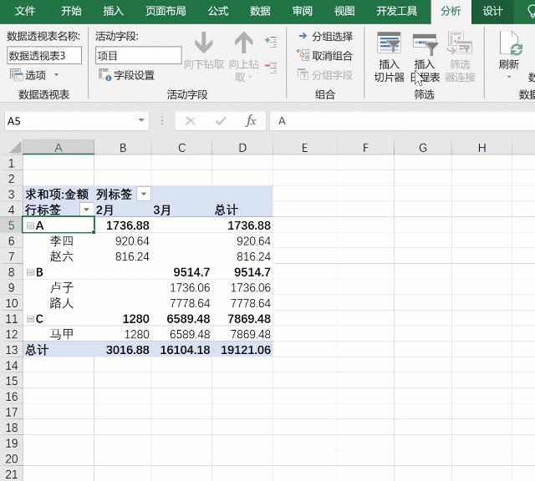Switch to the 插入 tab

114,11
